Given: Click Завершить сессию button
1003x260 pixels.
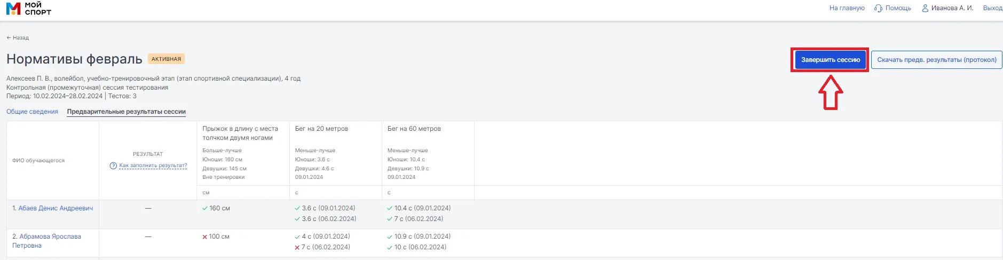Looking at the screenshot, I should (x=830, y=60).
